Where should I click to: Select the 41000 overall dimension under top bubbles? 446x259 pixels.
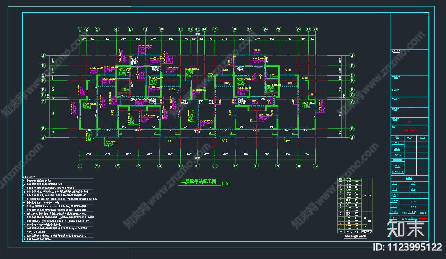tap(198, 34)
